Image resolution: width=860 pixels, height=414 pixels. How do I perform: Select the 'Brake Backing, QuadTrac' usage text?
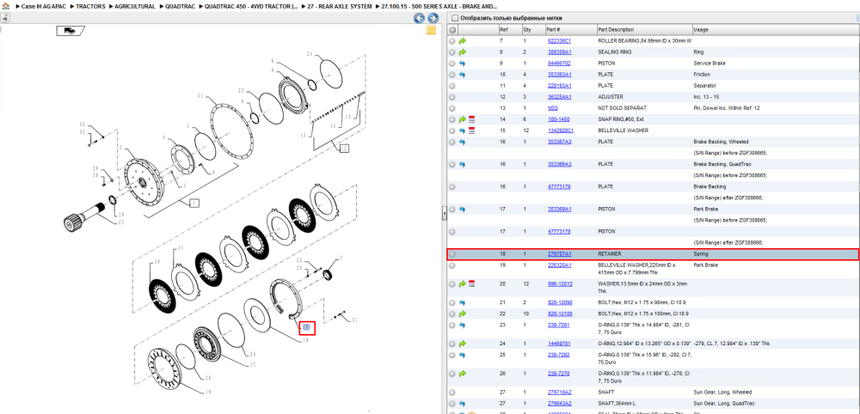pyautogui.click(x=721, y=164)
